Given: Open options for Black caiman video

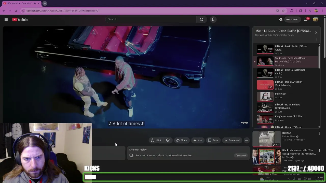Looking at the screenshot, I should 319,150.
